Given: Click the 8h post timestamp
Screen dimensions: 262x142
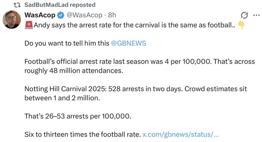Looking at the screenshot, I should click(112, 15).
